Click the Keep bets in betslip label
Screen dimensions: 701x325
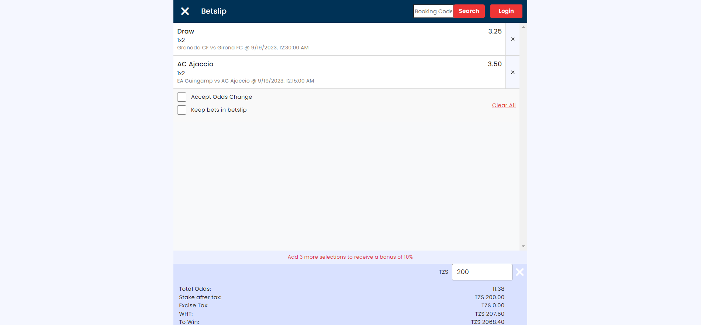click(x=219, y=110)
